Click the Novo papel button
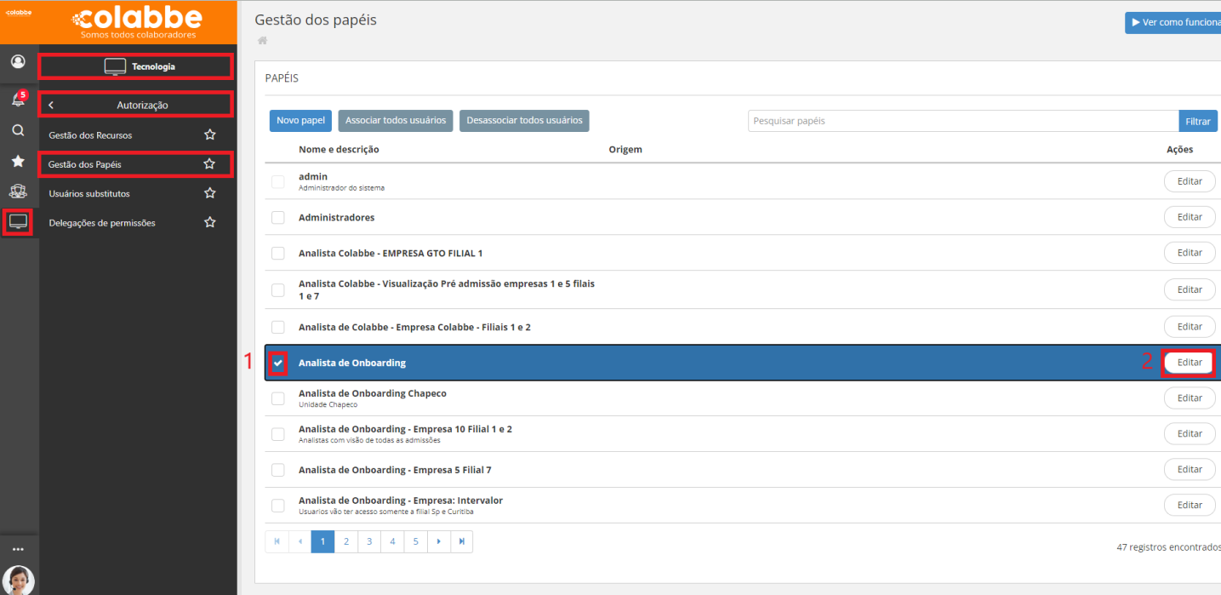This screenshot has width=1221, height=595. pyautogui.click(x=300, y=121)
